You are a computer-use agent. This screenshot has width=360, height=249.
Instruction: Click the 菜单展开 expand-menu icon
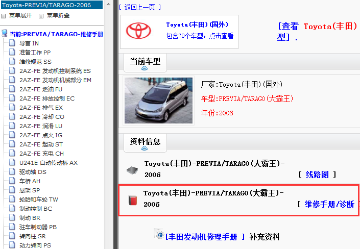click(3, 16)
